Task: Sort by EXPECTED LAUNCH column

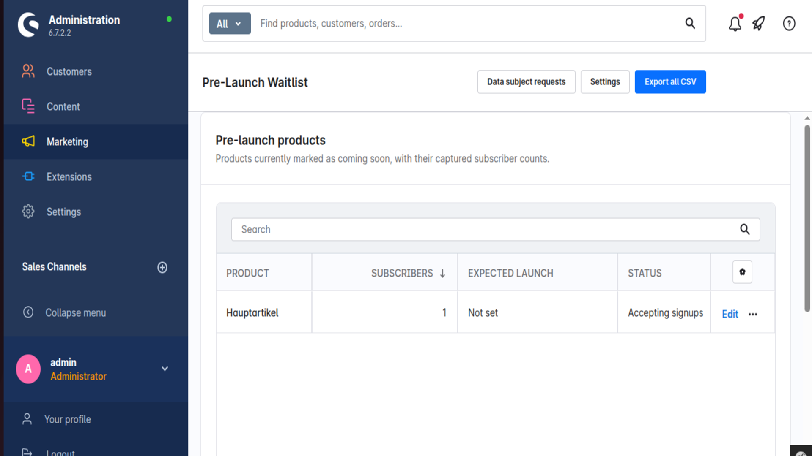Action: (x=538, y=273)
